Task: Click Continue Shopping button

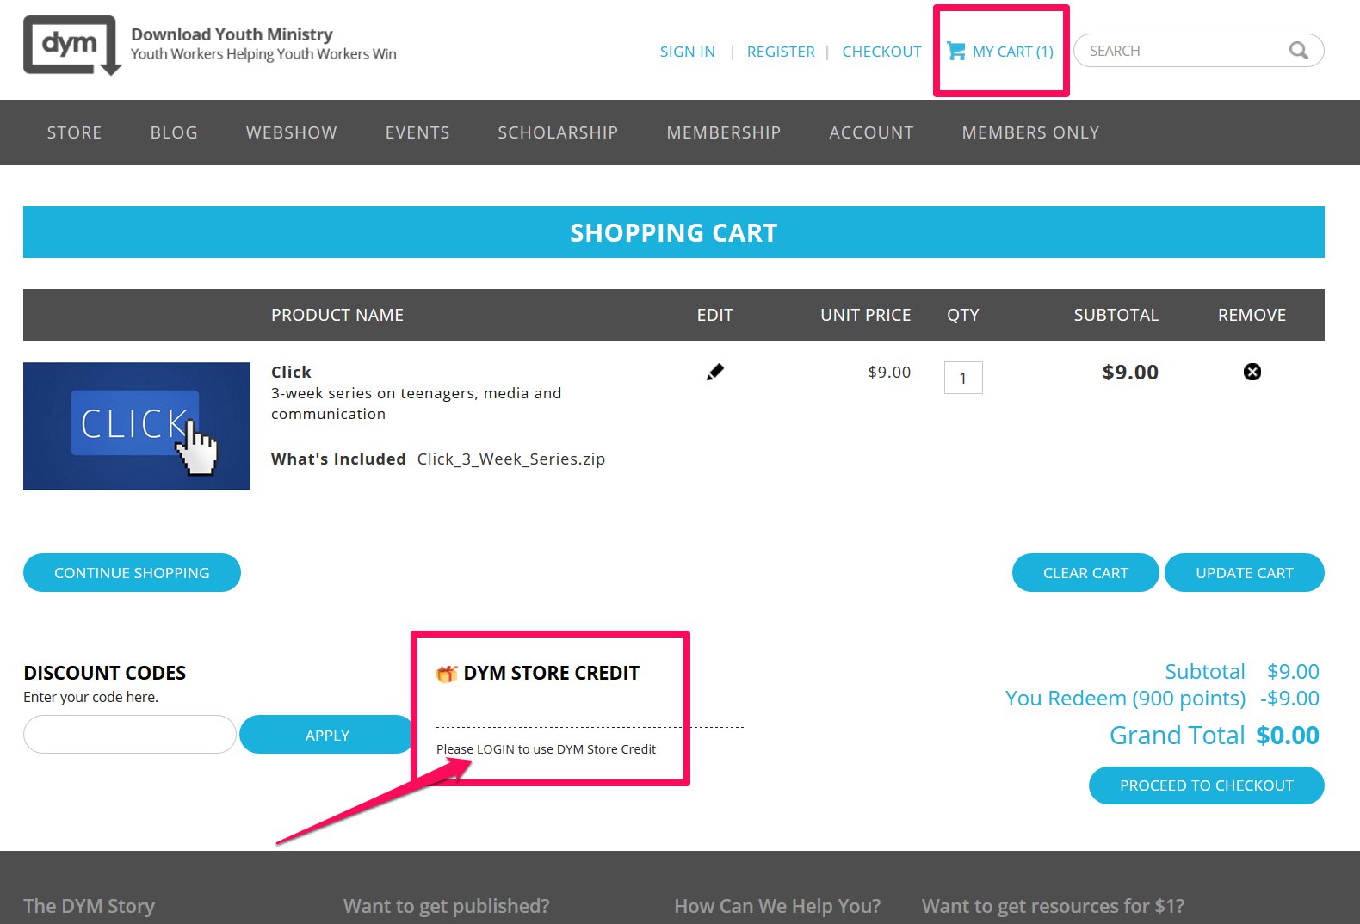Action: point(132,573)
